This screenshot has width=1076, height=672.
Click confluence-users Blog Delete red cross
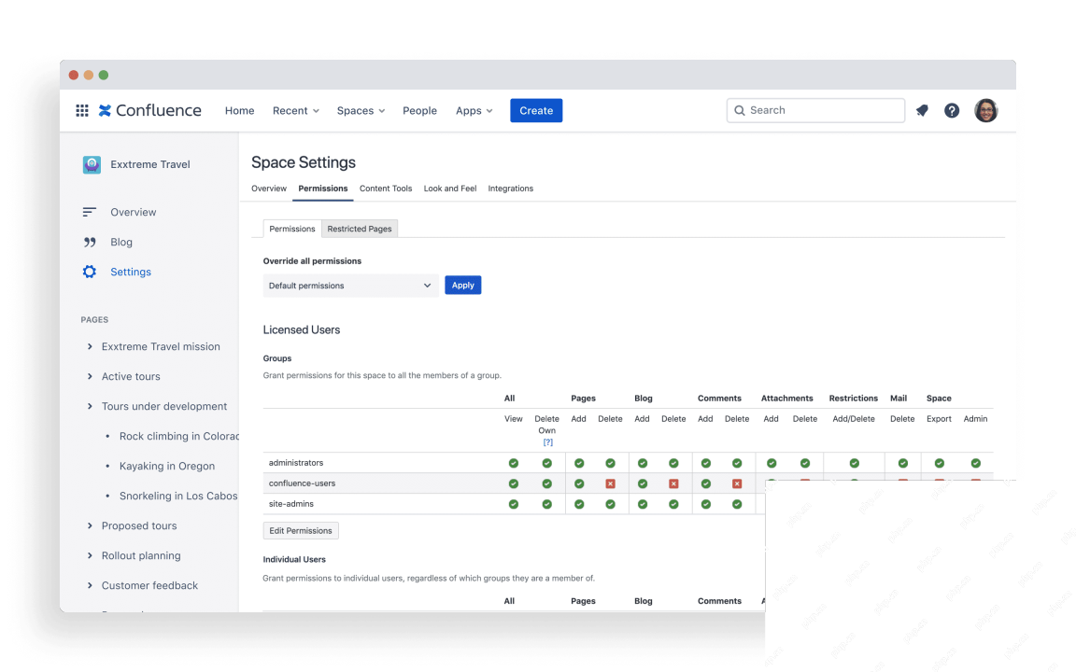click(x=673, y=483)
